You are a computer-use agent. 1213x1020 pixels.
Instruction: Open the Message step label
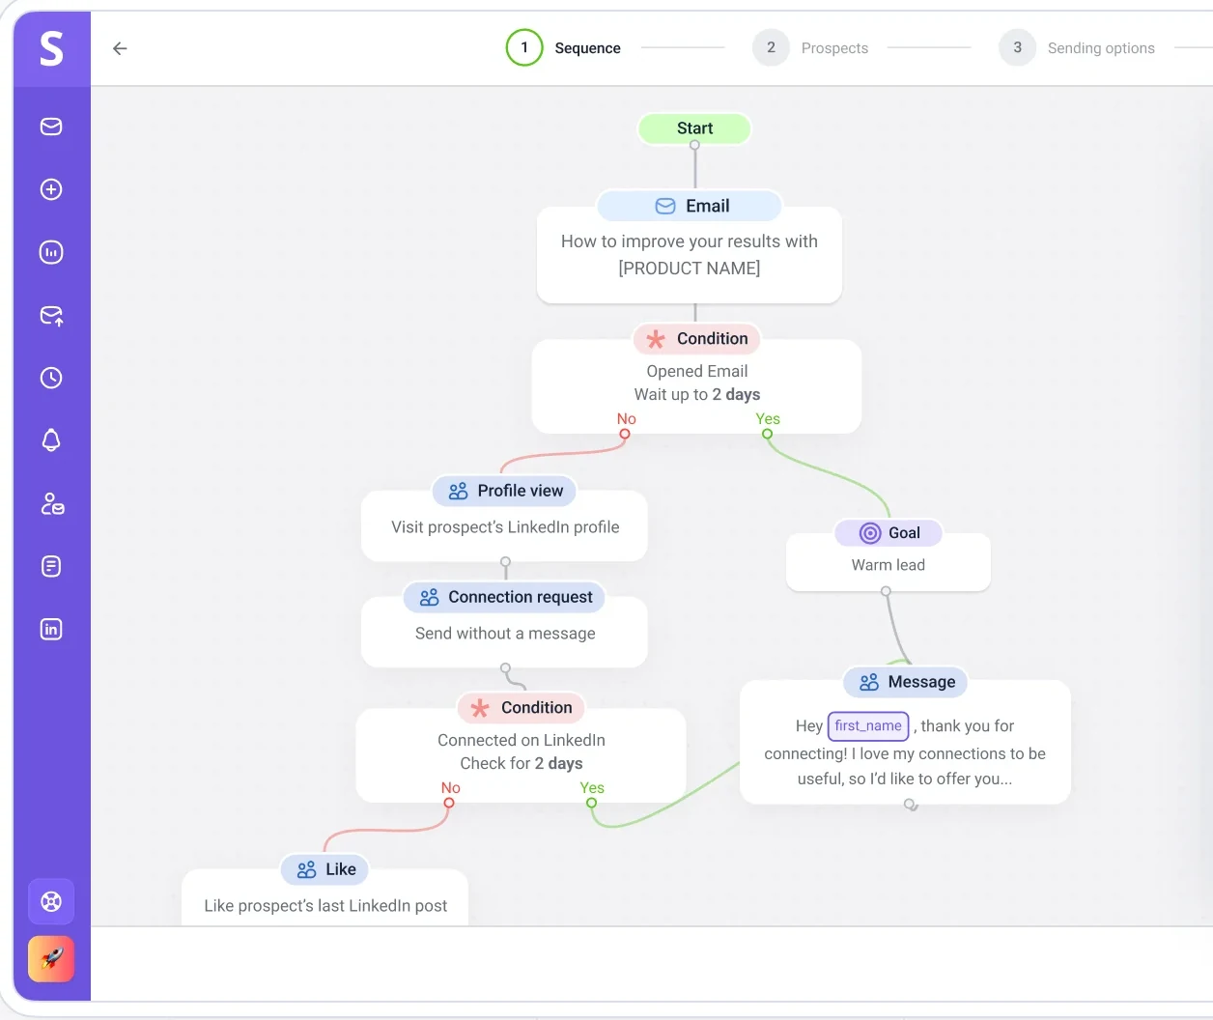(x=906, y=682)
